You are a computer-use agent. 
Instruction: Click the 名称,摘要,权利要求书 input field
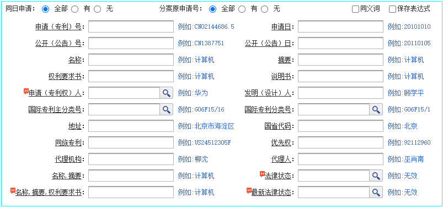[x=131, y=192]
